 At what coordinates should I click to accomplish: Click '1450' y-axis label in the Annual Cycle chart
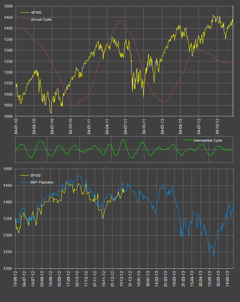[8, 17]
